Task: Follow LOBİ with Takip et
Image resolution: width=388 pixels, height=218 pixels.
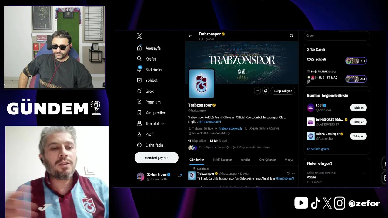Action: [358, 107]
